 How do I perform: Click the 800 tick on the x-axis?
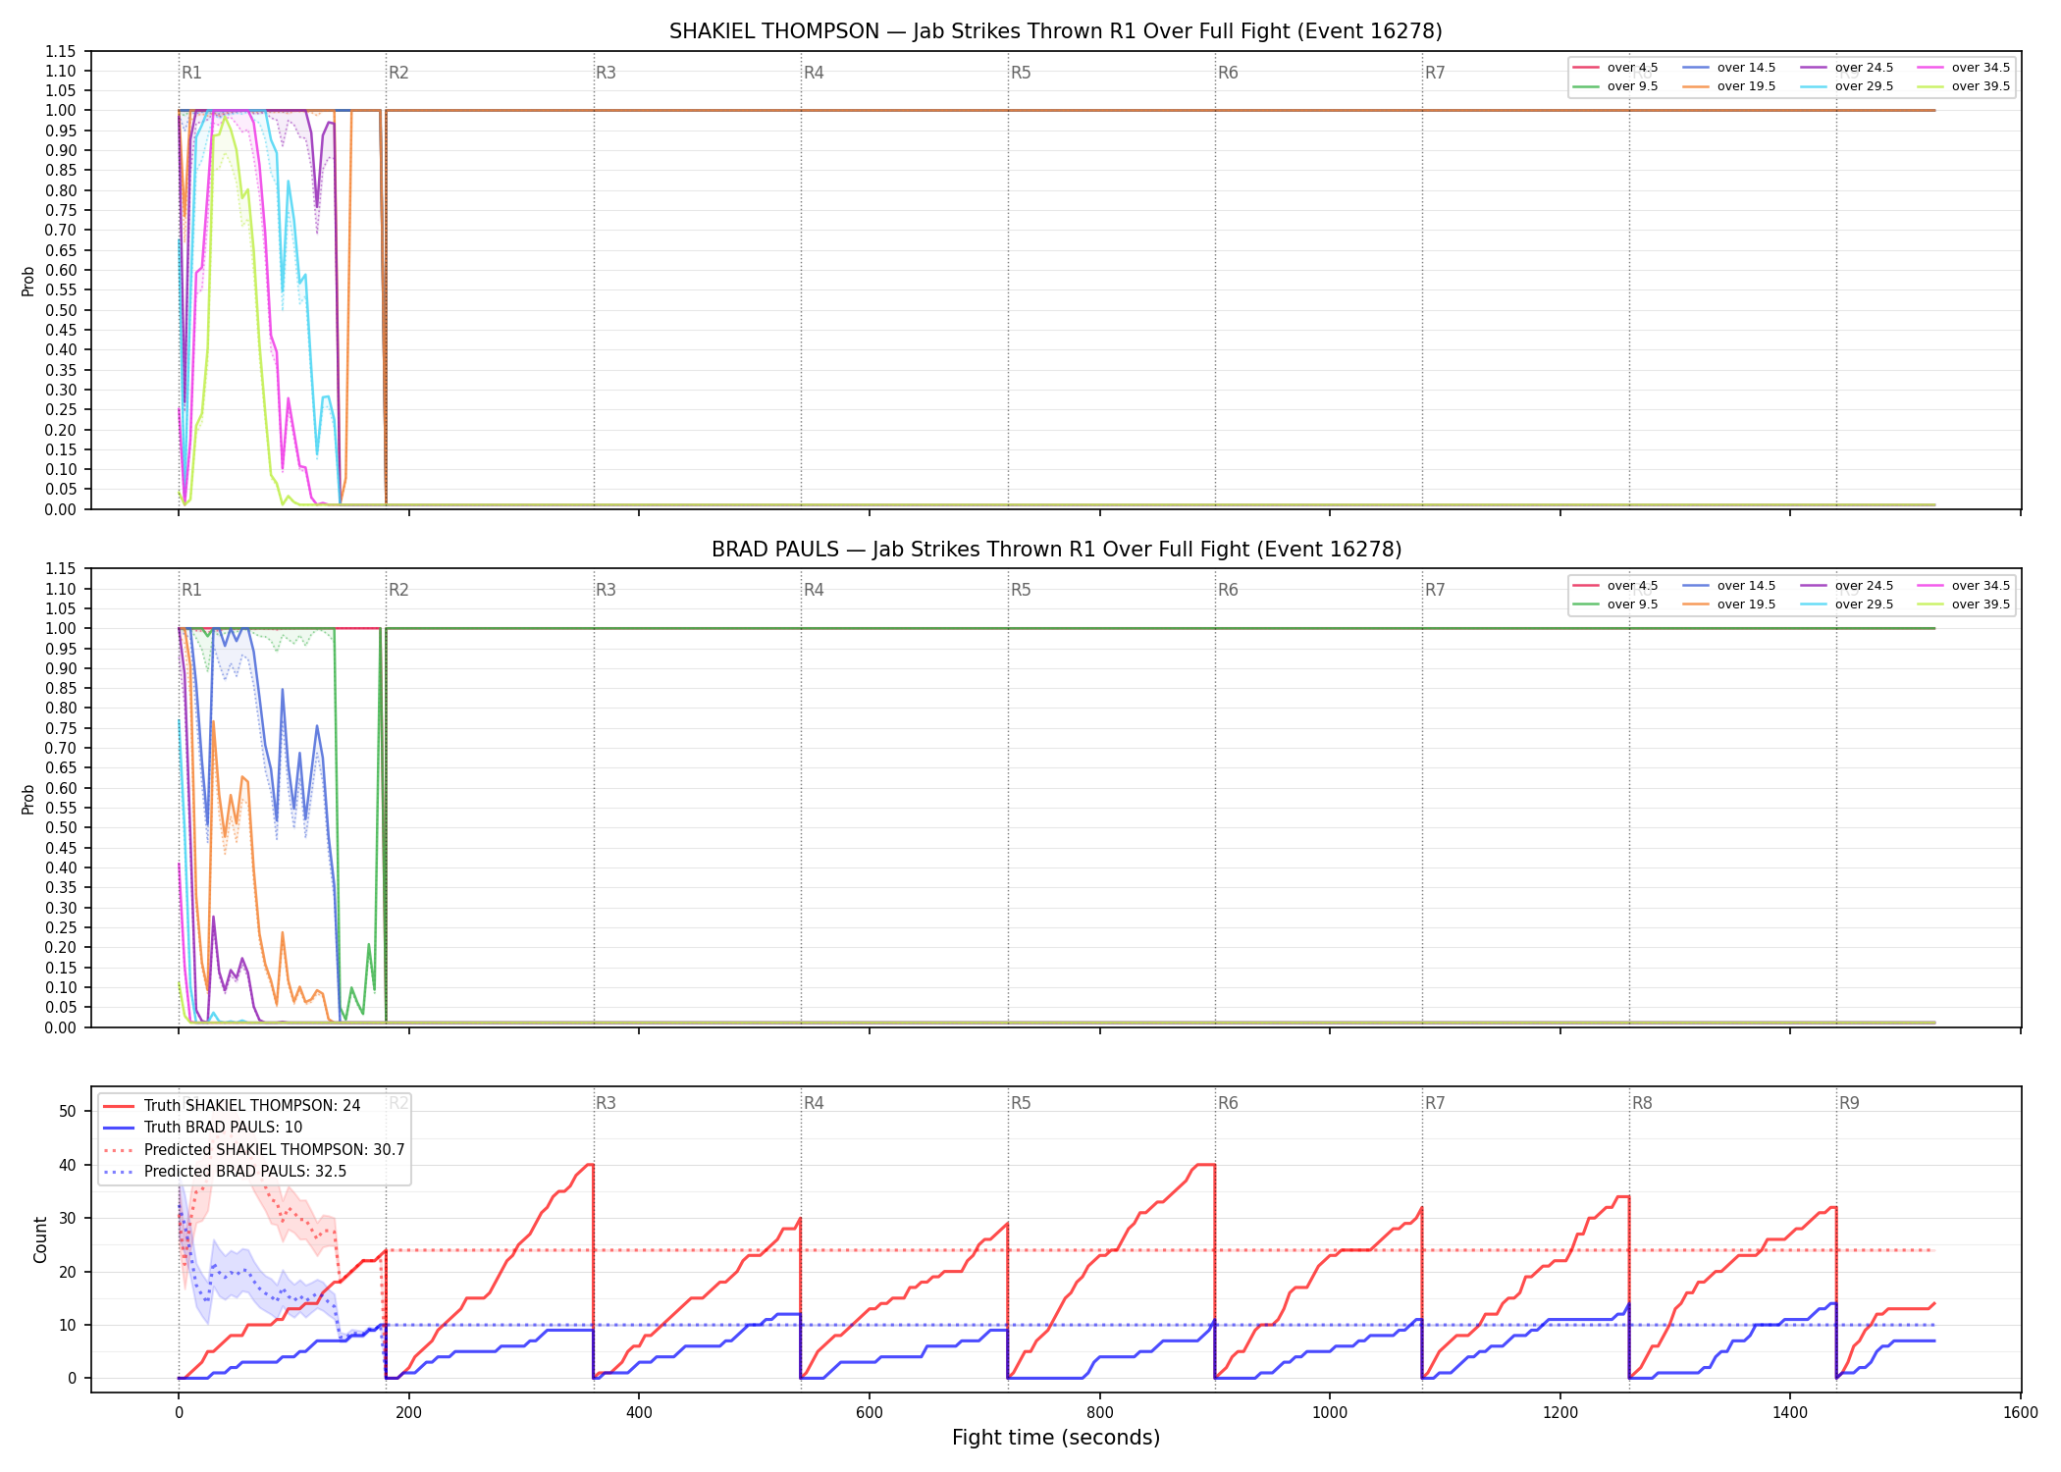coord(1099,1413)
